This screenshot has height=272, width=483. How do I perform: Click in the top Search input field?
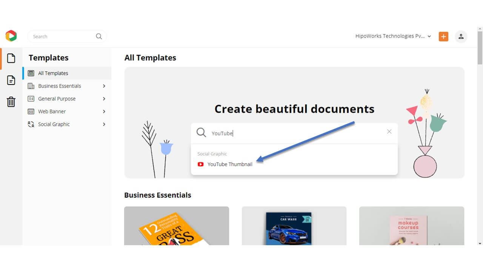[62, 37]
